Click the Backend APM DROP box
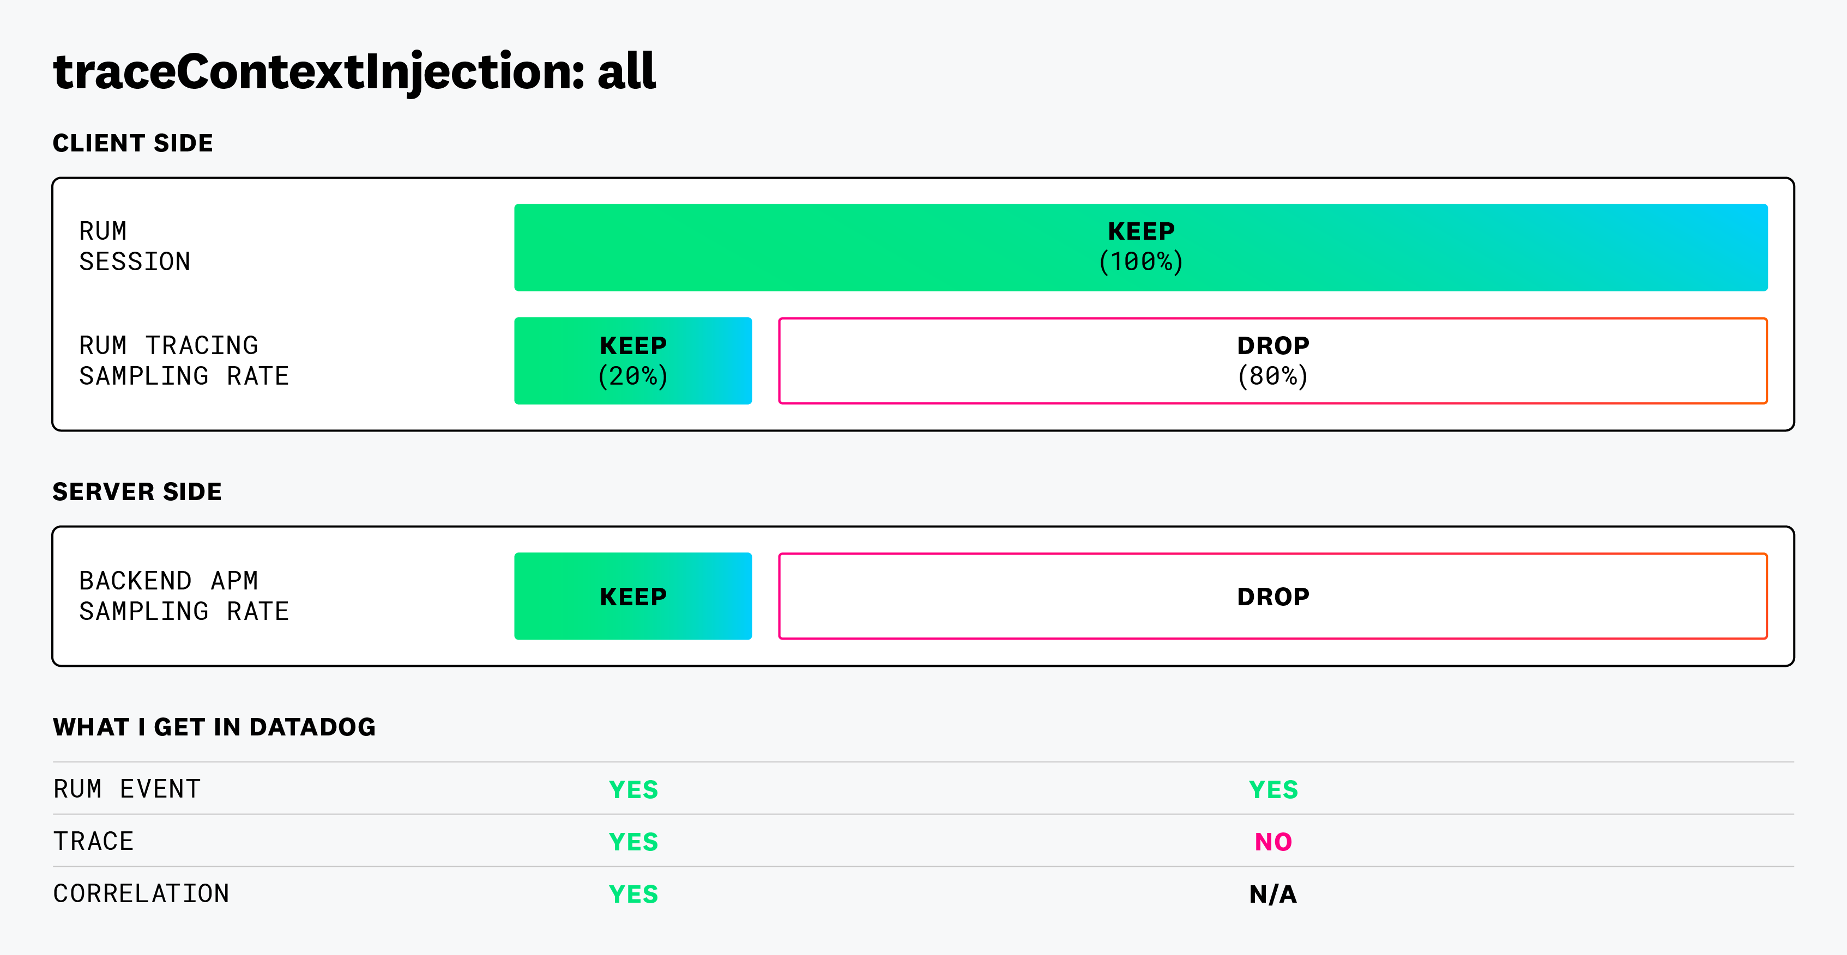 tap(1273, 596)
